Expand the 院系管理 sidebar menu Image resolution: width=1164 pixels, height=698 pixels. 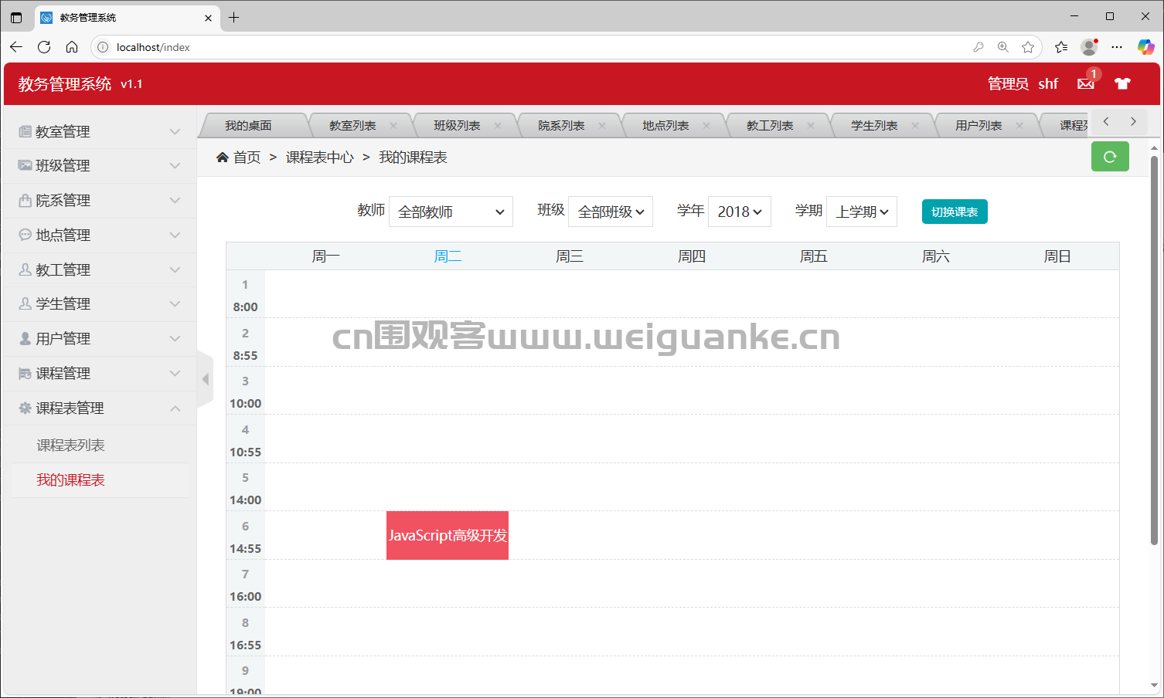pyautogui.click(x=100, y=200)
